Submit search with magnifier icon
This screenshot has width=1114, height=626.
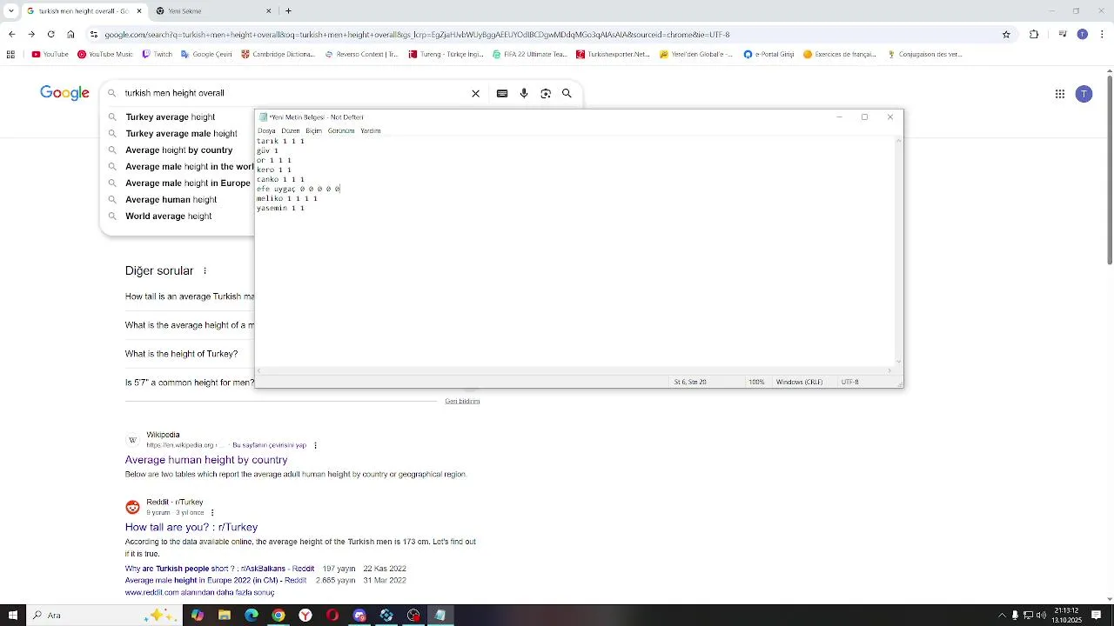point(567,93)
